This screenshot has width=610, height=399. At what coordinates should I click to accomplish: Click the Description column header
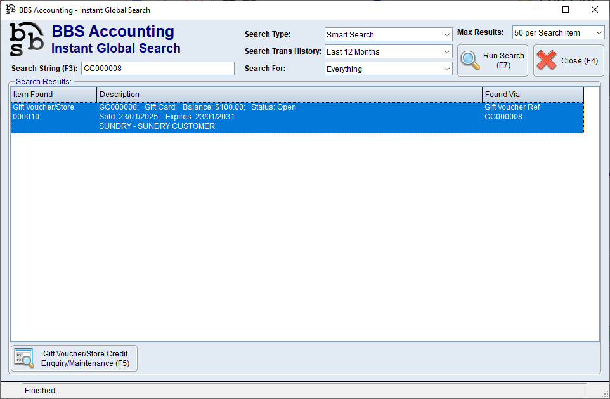[x=289, y=95]
